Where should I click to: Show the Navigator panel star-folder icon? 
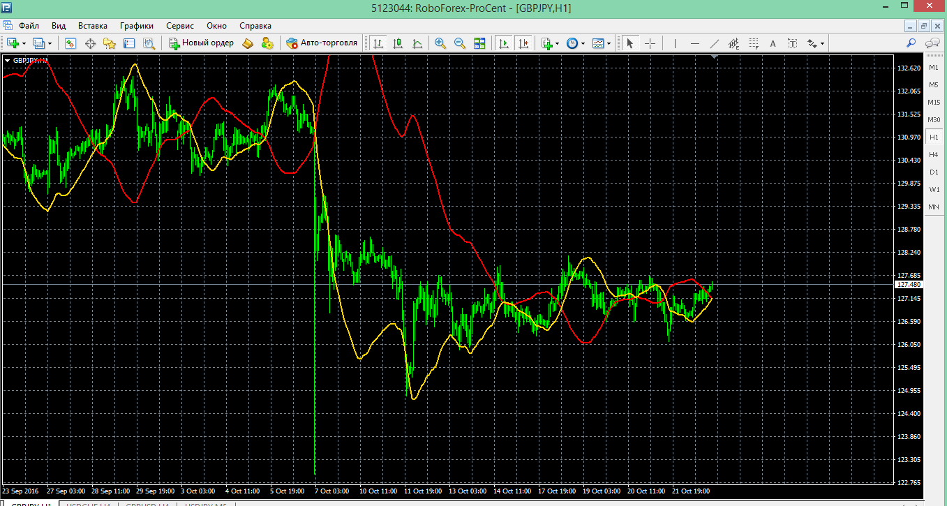click(110, 43)
